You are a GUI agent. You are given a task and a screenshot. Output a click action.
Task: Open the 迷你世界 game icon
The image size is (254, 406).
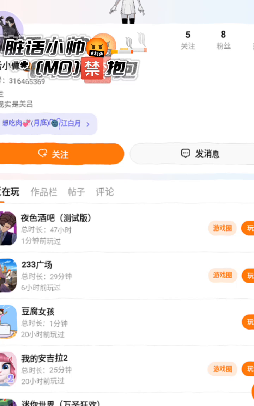coord(8,402)
